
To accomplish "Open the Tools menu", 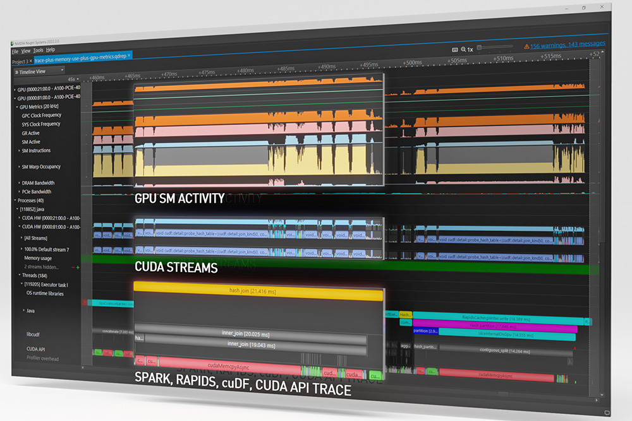I will [38, 50].
